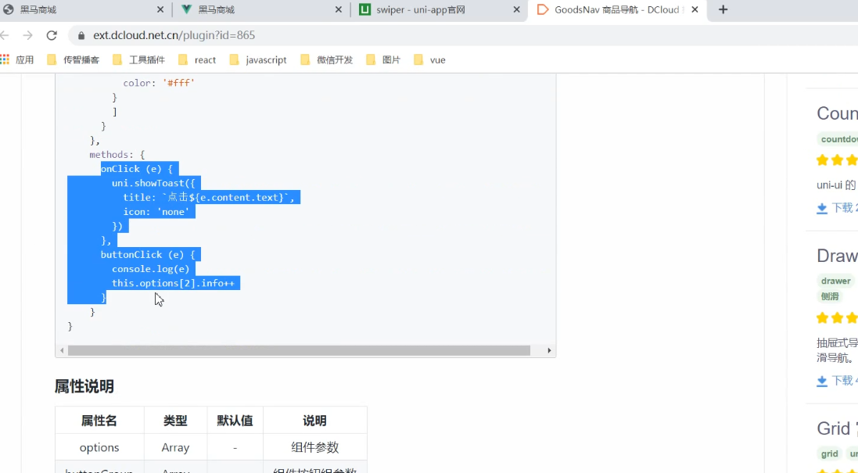Click the grid tag in sidebar

click(x=830, y=454)
